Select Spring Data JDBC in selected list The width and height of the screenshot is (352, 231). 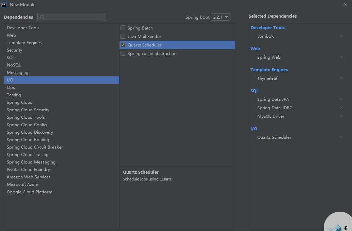tap(275, 108)
